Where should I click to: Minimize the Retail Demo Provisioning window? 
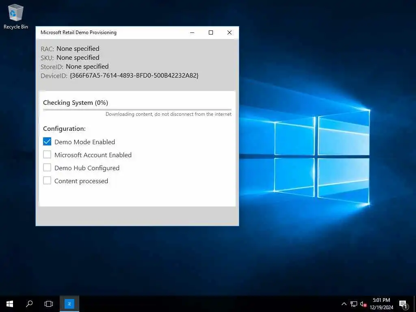(192, 32)
